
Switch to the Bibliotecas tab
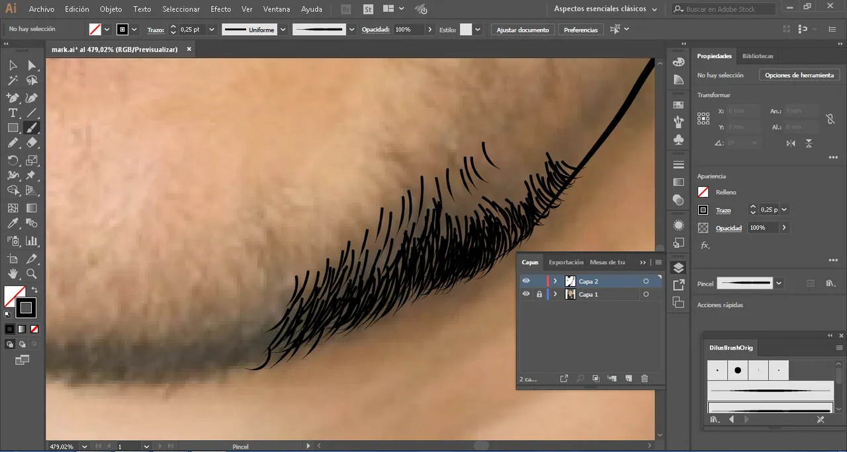tap(758, 56)
